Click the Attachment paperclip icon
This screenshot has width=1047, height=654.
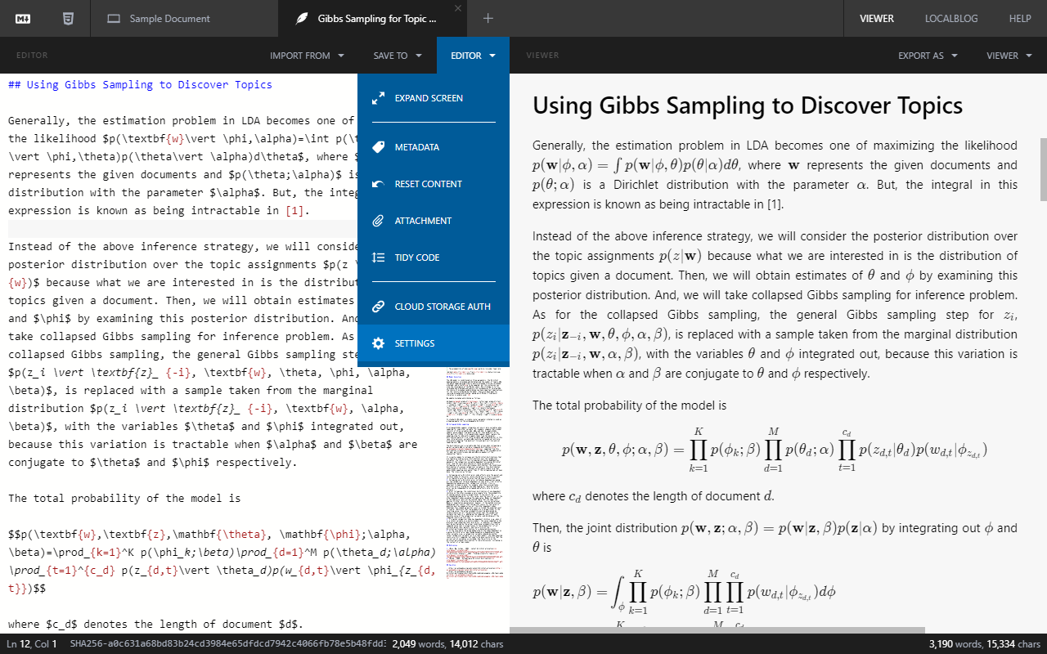[x=378, y=221]
